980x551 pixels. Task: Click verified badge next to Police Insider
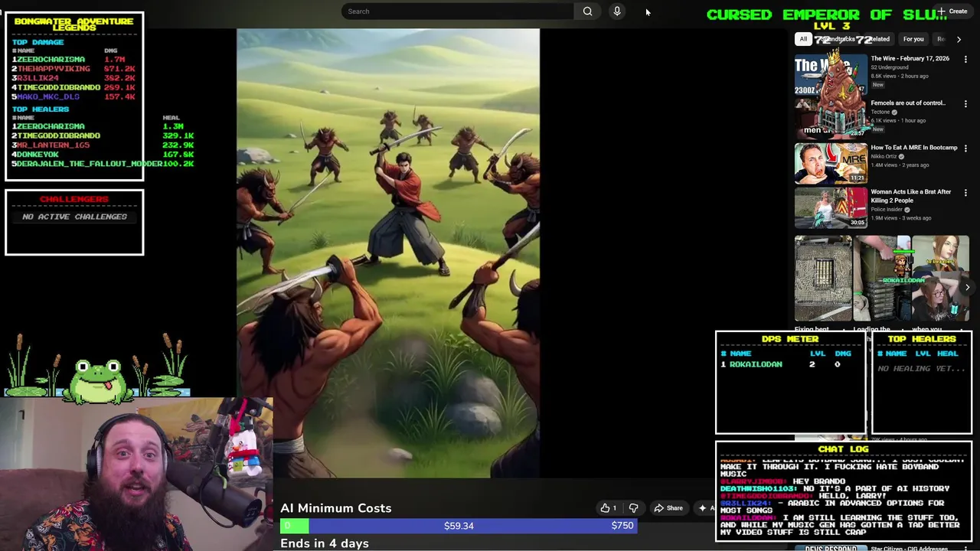(x=907, y=210)
